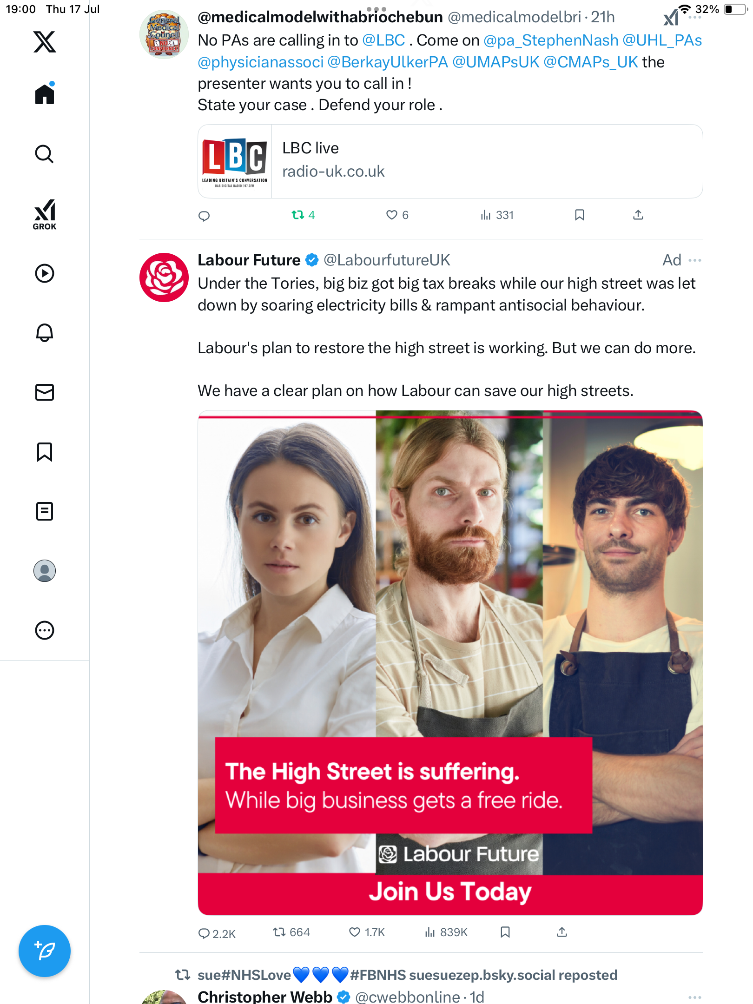This screenshot has height=1004, width=753.
Task: Undo repost on post with 4 reposts
Action: click(303, 215)
